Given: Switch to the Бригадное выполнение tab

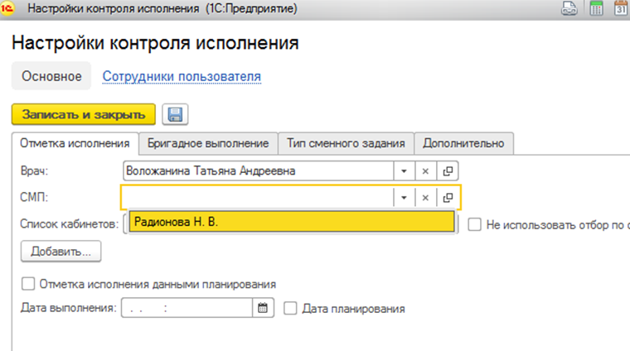Looking at the screenshot, I should click(208, 143).
